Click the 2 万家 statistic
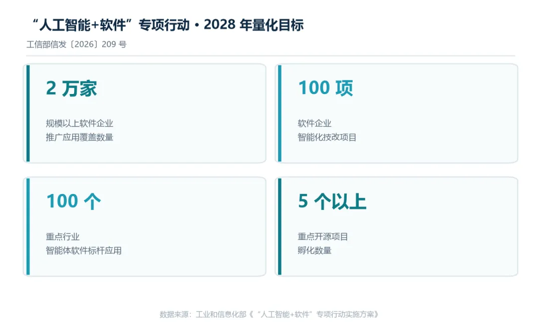 point(72,88)
